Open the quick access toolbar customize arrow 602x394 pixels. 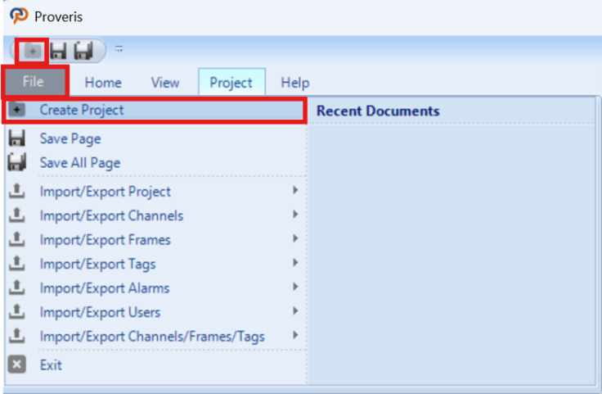click(119, 49)
